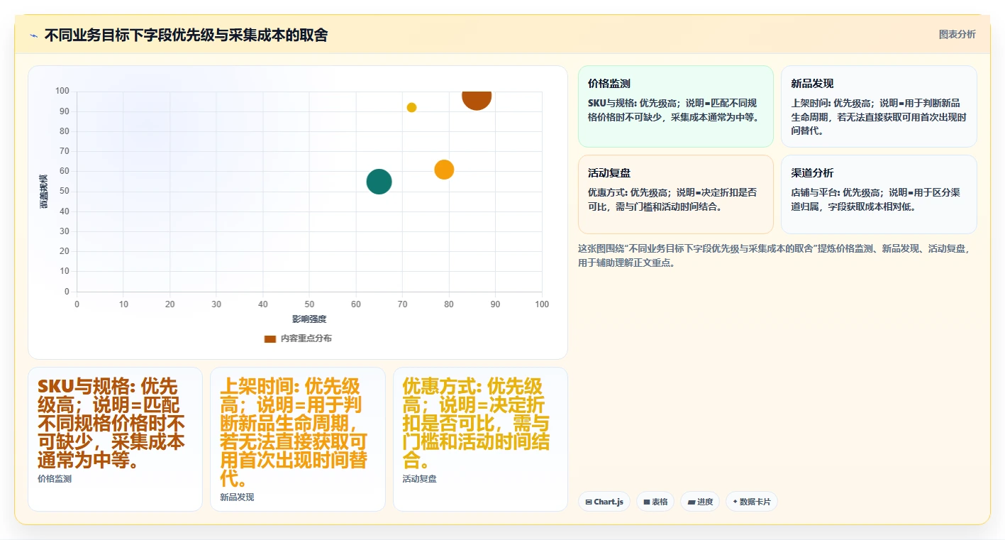This screenshot has width=1005, height=540.
Task: Toggle the 内容重点分布 legend color box
Action: click(270, 338)
